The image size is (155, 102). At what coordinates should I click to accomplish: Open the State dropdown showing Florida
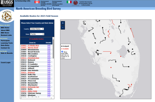(37, 34)
